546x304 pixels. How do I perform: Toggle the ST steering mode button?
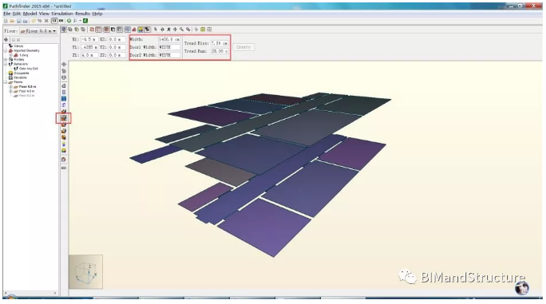click(54, 21)
